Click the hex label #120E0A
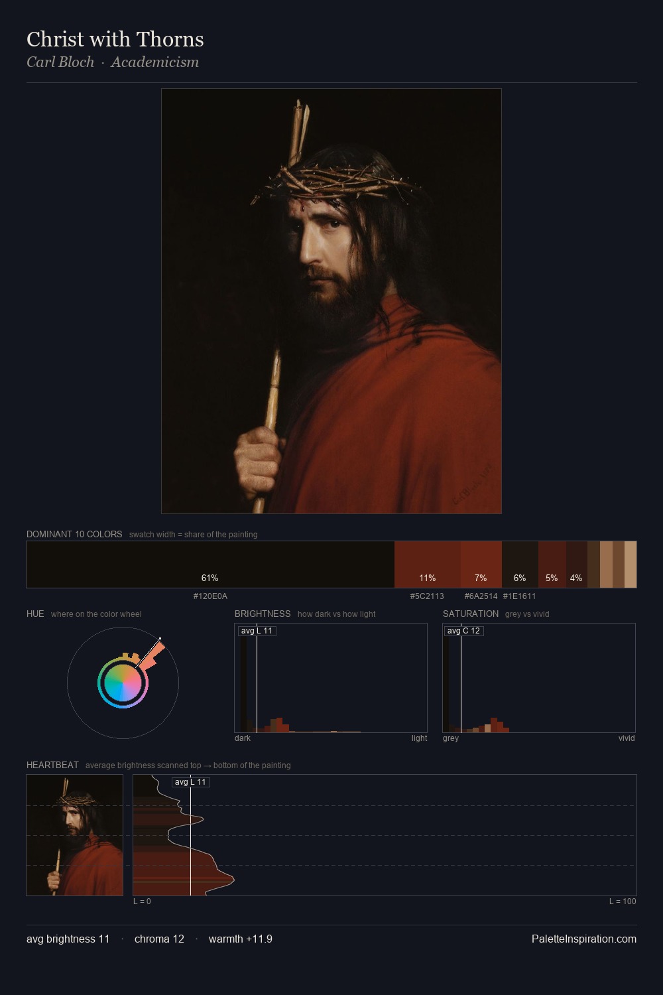The image size is (663, 995). (x=210, y=596)
